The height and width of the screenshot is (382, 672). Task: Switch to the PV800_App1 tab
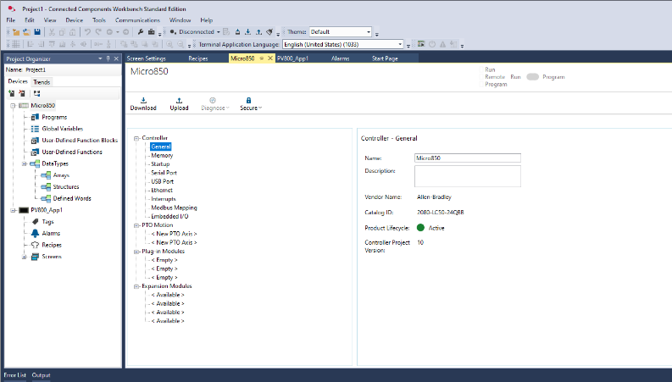pyautogui.click(x=292, y=58)
